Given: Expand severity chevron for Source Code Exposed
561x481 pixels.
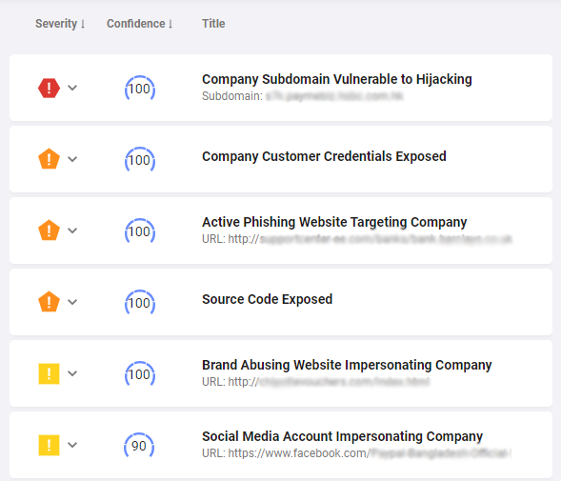Looking at the screenshot, I should (x=72, y=302).
